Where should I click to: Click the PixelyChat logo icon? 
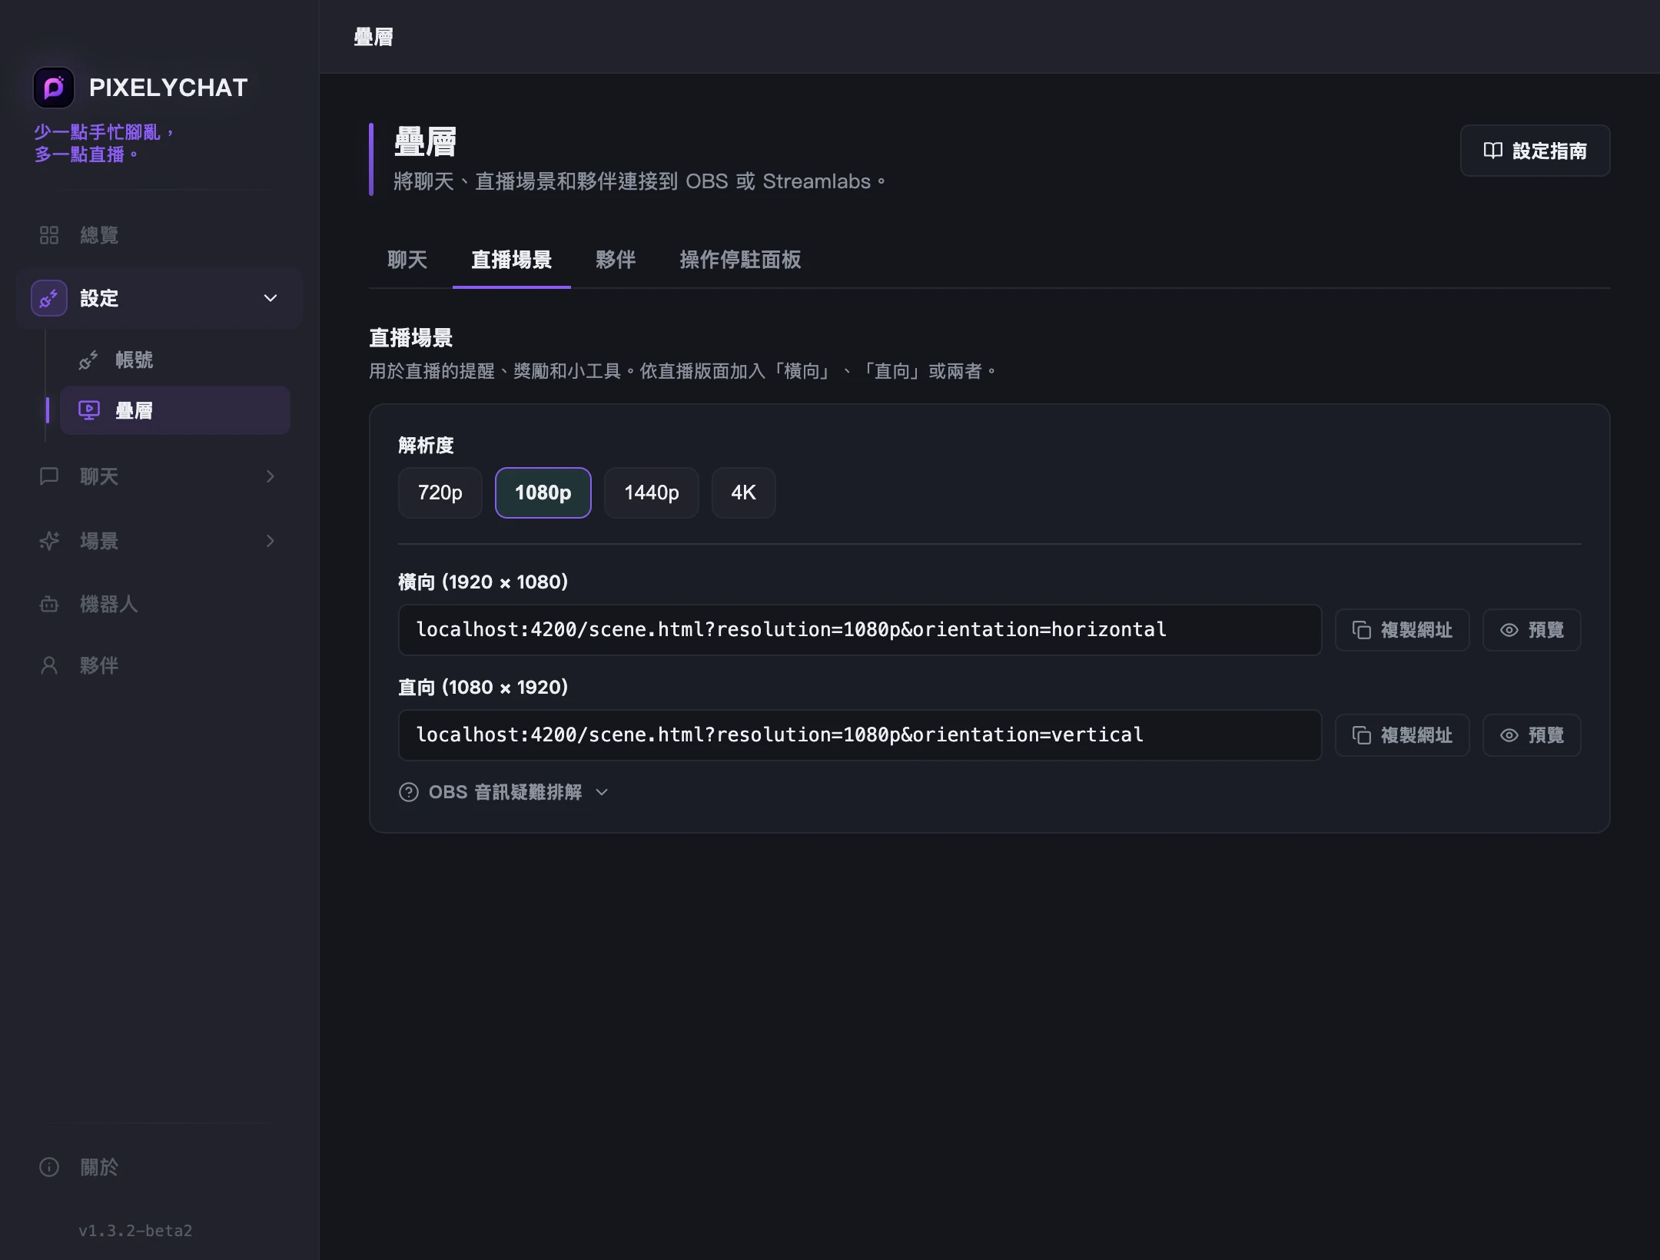point(53,88)
